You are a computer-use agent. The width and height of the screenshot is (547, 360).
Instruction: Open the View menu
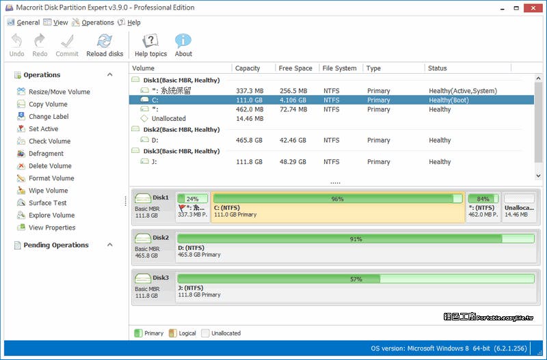(60, 23)
